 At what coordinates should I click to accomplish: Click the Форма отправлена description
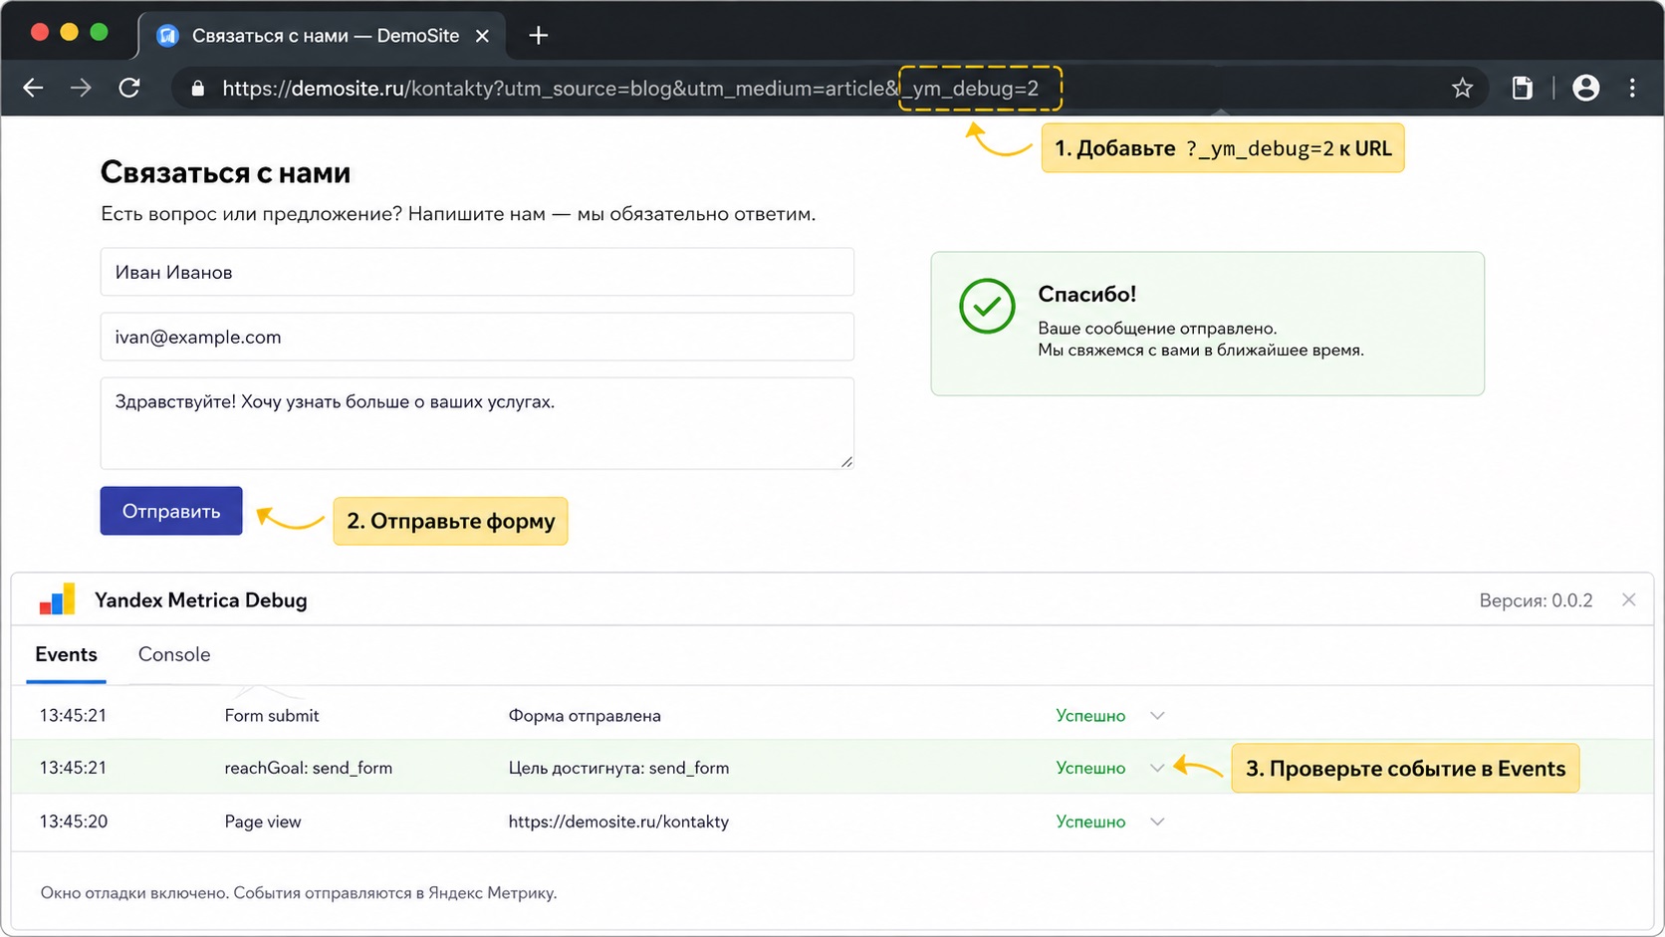tap(585, 716)
